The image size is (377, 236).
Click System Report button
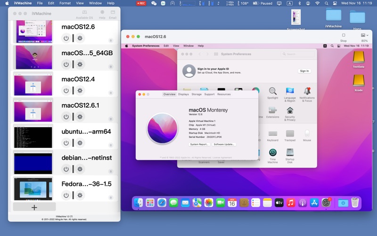(x=199, y=144)
